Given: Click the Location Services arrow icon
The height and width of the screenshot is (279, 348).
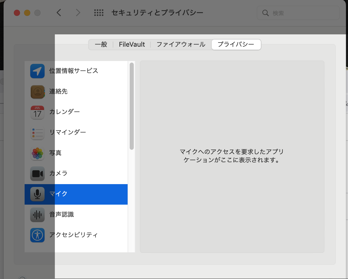Looking at the screenshot, I should [x=37, y=71].
